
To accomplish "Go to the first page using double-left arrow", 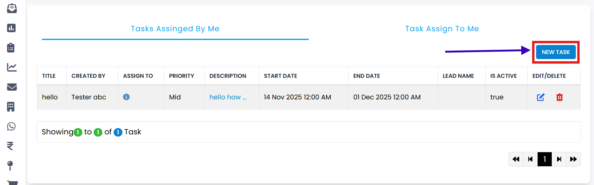I will (516, 159).
